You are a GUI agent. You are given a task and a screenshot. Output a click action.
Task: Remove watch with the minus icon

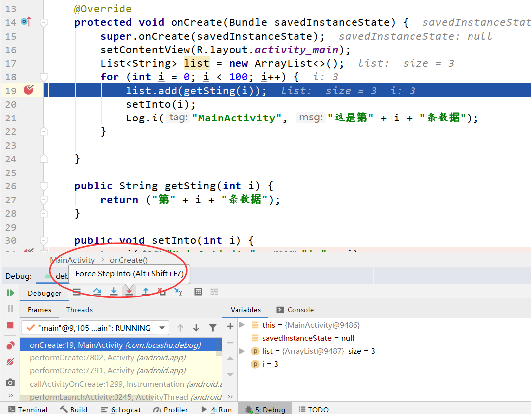(x=230, y=343)
